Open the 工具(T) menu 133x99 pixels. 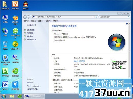pos(48,21)
